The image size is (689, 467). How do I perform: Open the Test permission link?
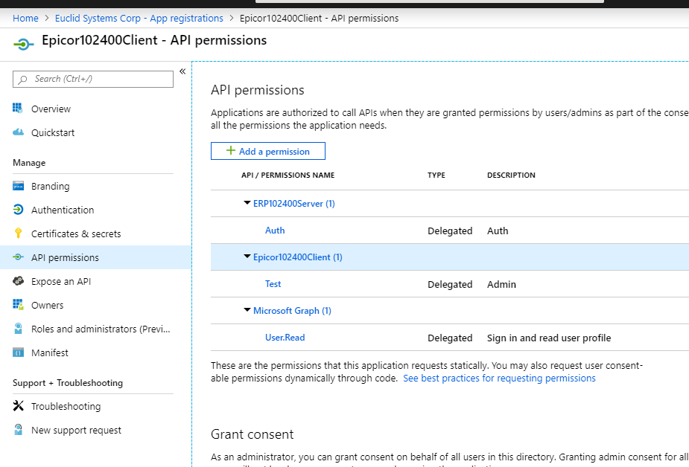(273, 284)
